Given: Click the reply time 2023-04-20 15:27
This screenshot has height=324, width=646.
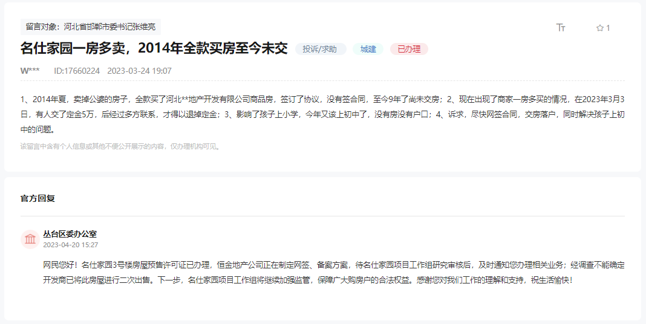Looking at the screenshot, I should coord(70,245).
